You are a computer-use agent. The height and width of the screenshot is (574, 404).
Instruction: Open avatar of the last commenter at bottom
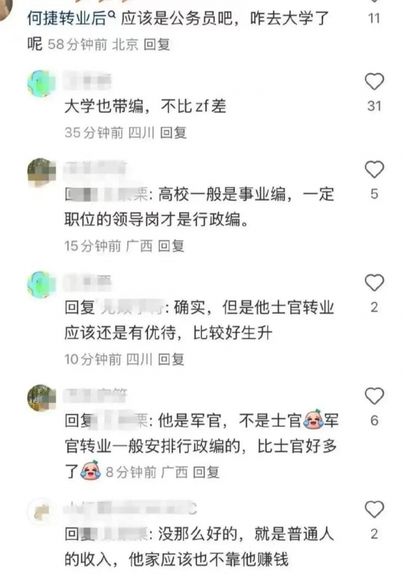pos(41,511)
